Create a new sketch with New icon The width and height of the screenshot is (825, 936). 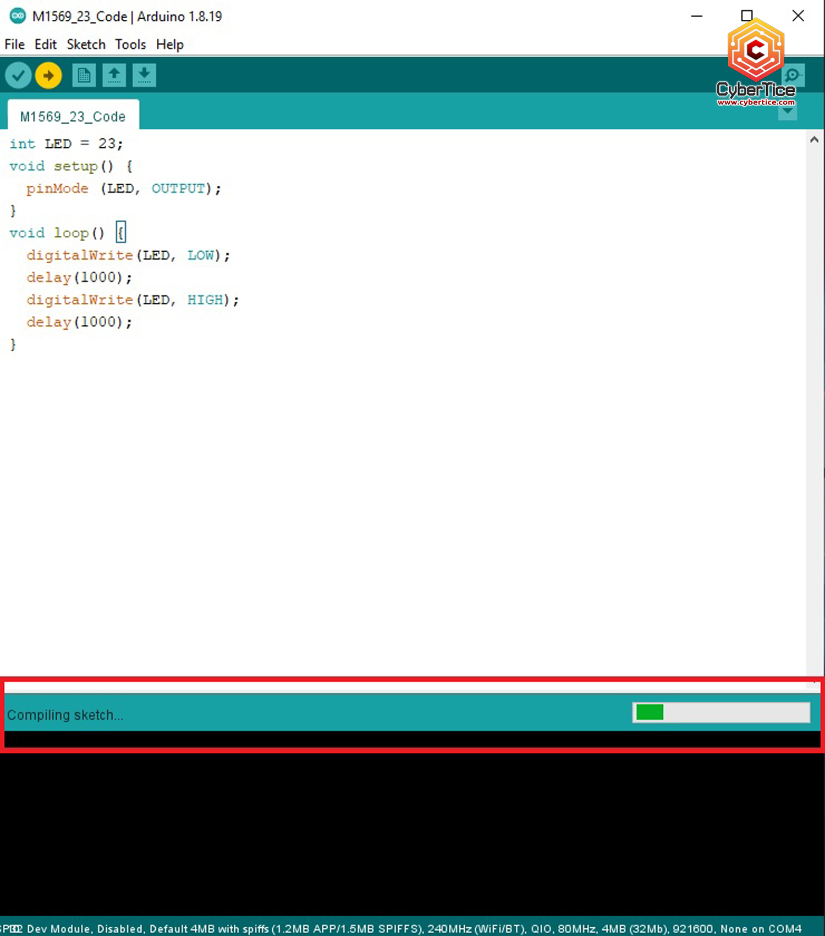(x=84, y=75)
